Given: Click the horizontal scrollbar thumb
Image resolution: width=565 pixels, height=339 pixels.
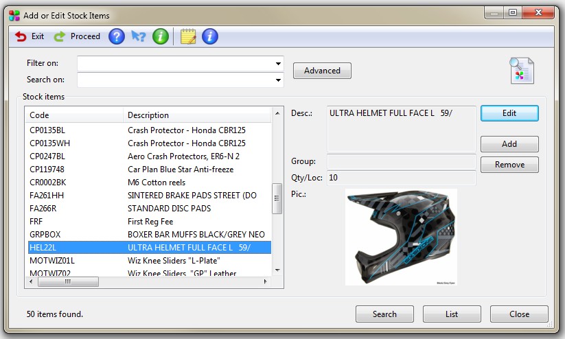Looking at the screenshot, I should [68, 282].
